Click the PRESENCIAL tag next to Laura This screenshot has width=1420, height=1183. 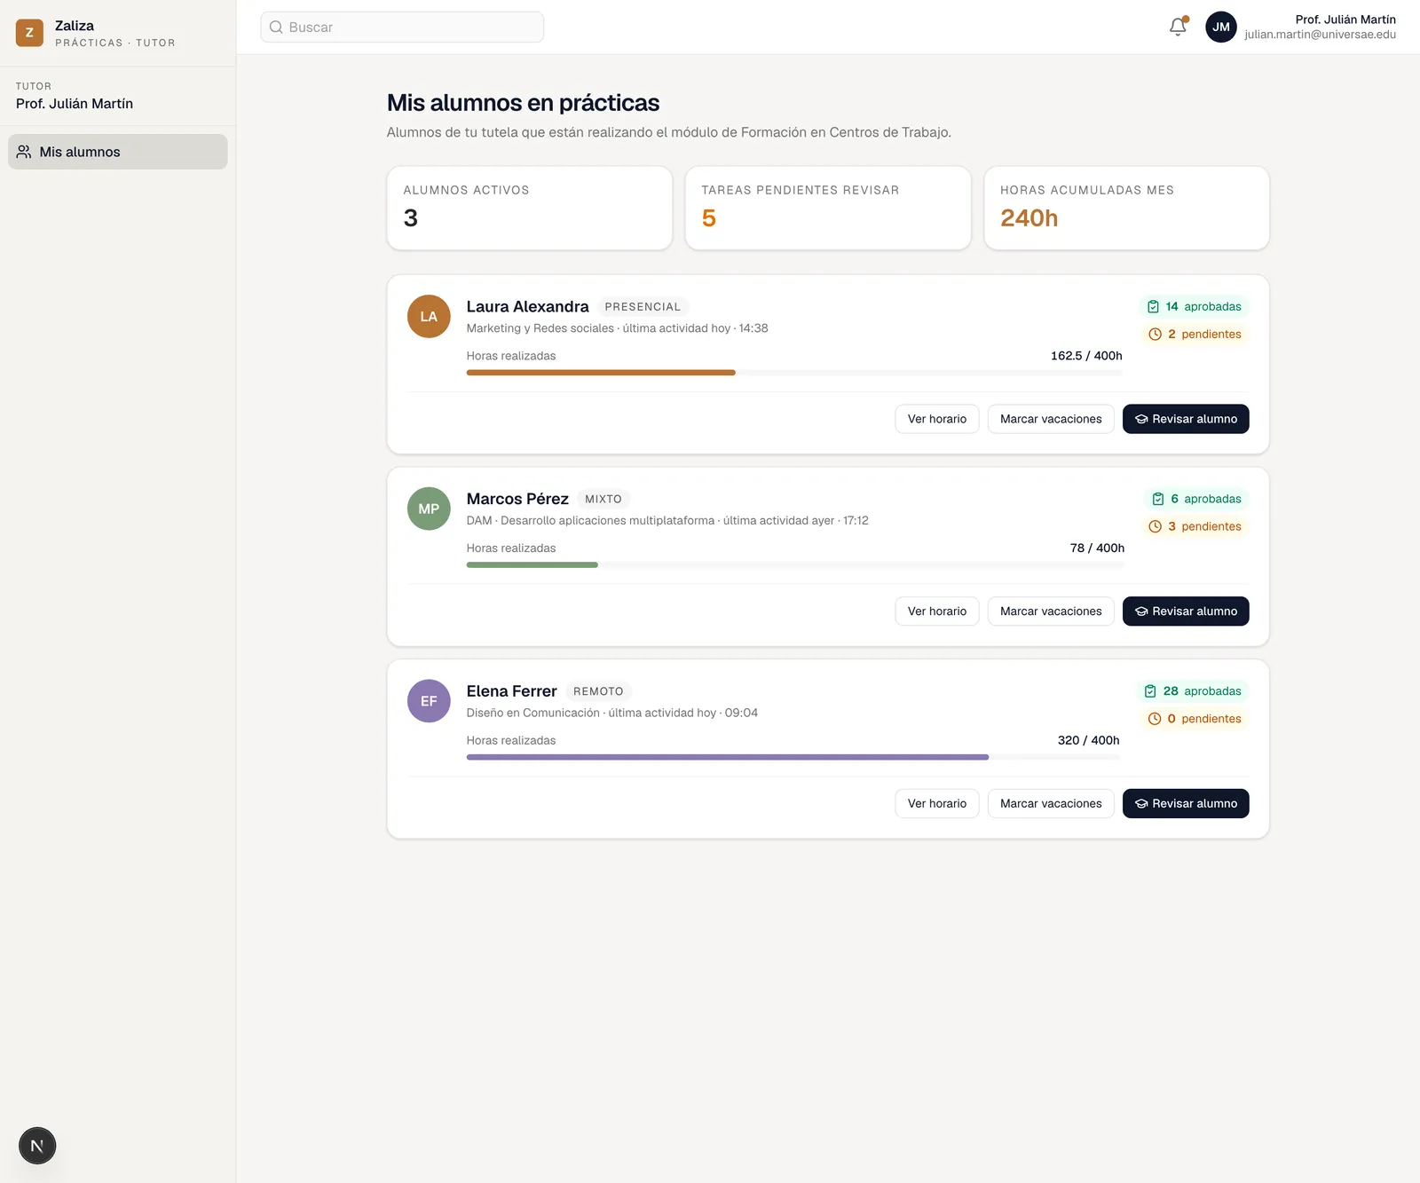pyautogui.click(x=643, y=307)
